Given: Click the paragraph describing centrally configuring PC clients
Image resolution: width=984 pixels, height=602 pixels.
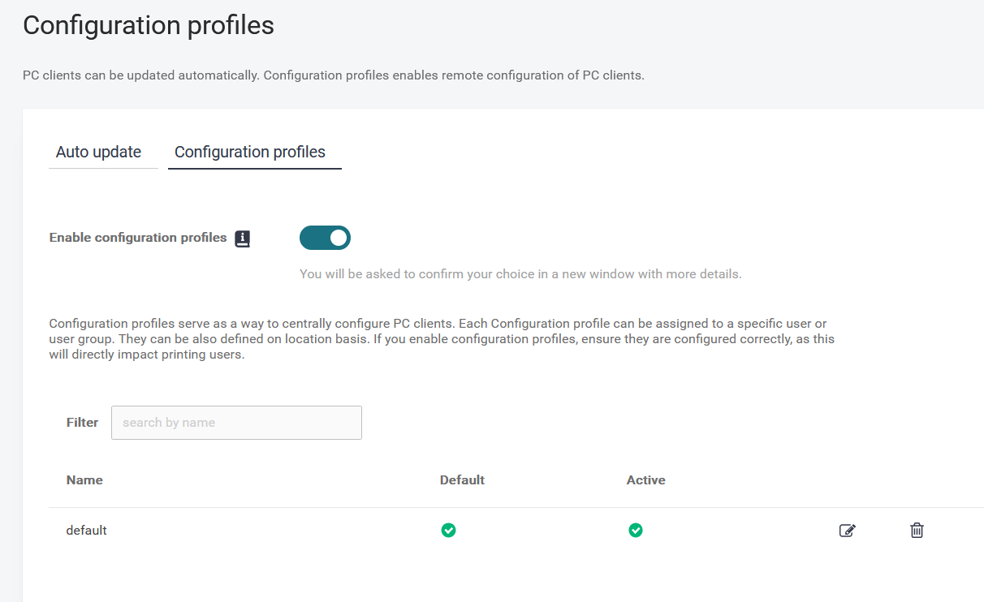Looking at the screenshot, I should [x=442, y=339].
